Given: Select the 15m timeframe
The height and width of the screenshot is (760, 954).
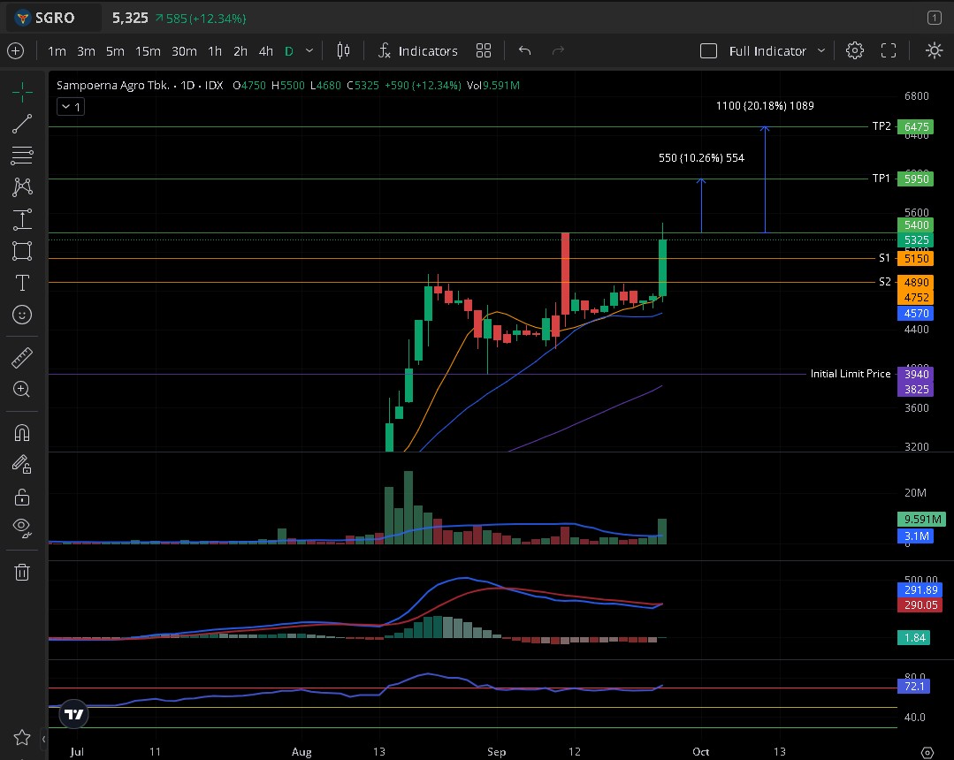Looking at the screenshot, I should point(148,51).
